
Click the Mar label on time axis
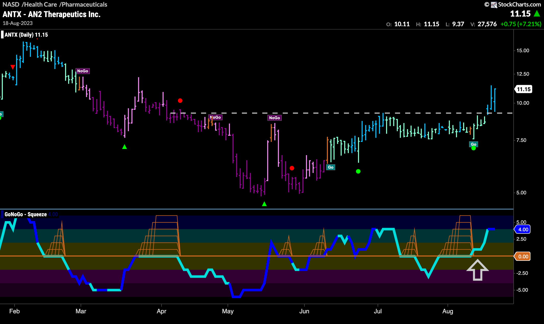pos(81,311)
